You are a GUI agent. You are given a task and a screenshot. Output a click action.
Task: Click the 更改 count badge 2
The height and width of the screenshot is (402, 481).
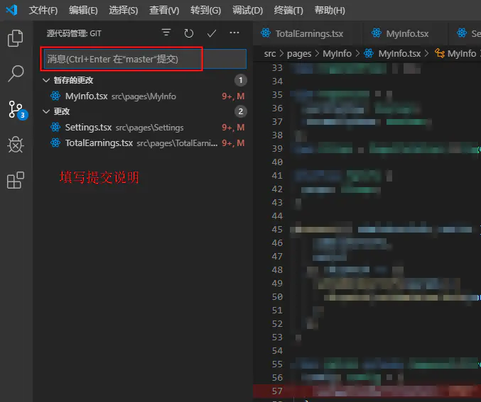[x=240, y=111]
